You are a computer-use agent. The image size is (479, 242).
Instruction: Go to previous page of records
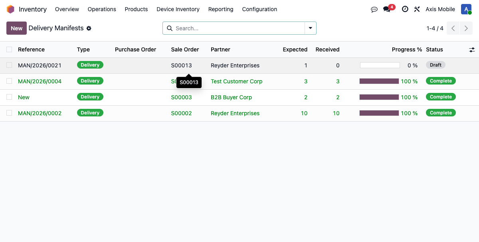(x=453, y=28)
